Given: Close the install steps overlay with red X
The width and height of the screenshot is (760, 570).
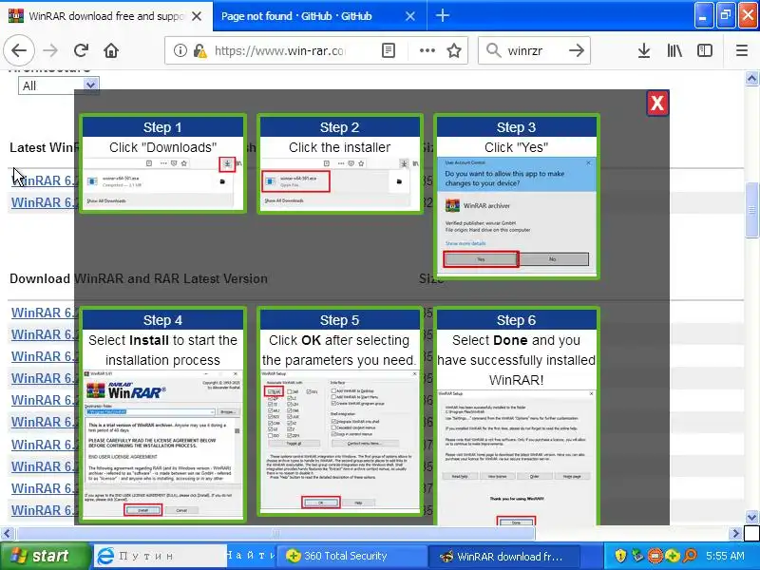Looking at the screenshot, I should click(x=657, y=103).
